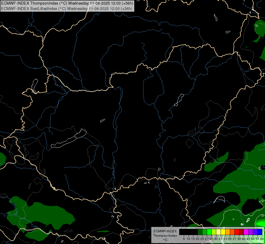Viewport: 265px width, 244px height.
Task: Click legend tick value 10
Action: 188,239
